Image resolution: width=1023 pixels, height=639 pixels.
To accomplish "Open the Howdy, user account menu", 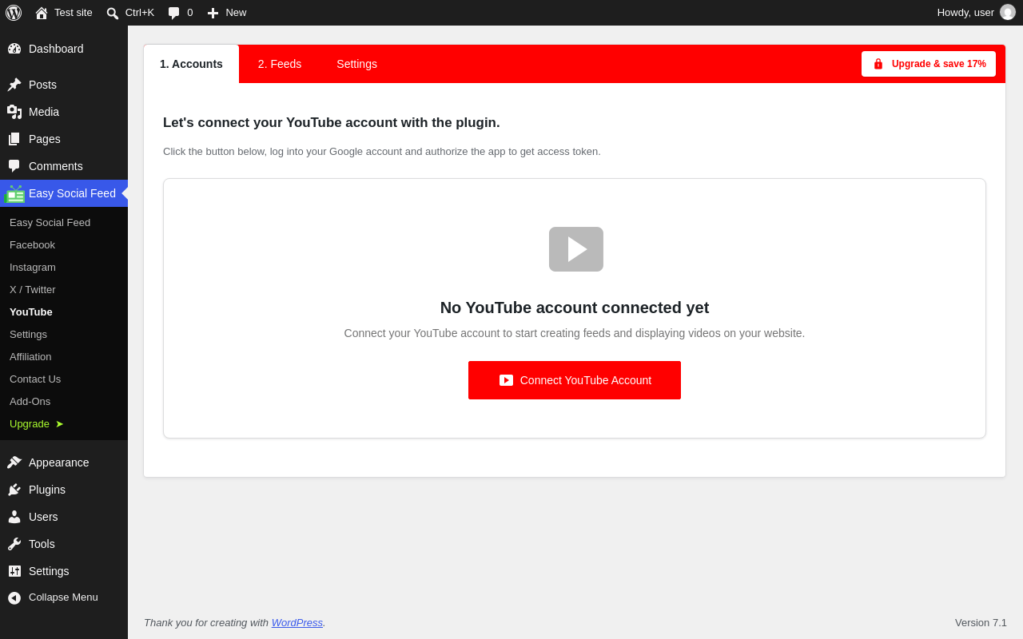I will (977, 13).
